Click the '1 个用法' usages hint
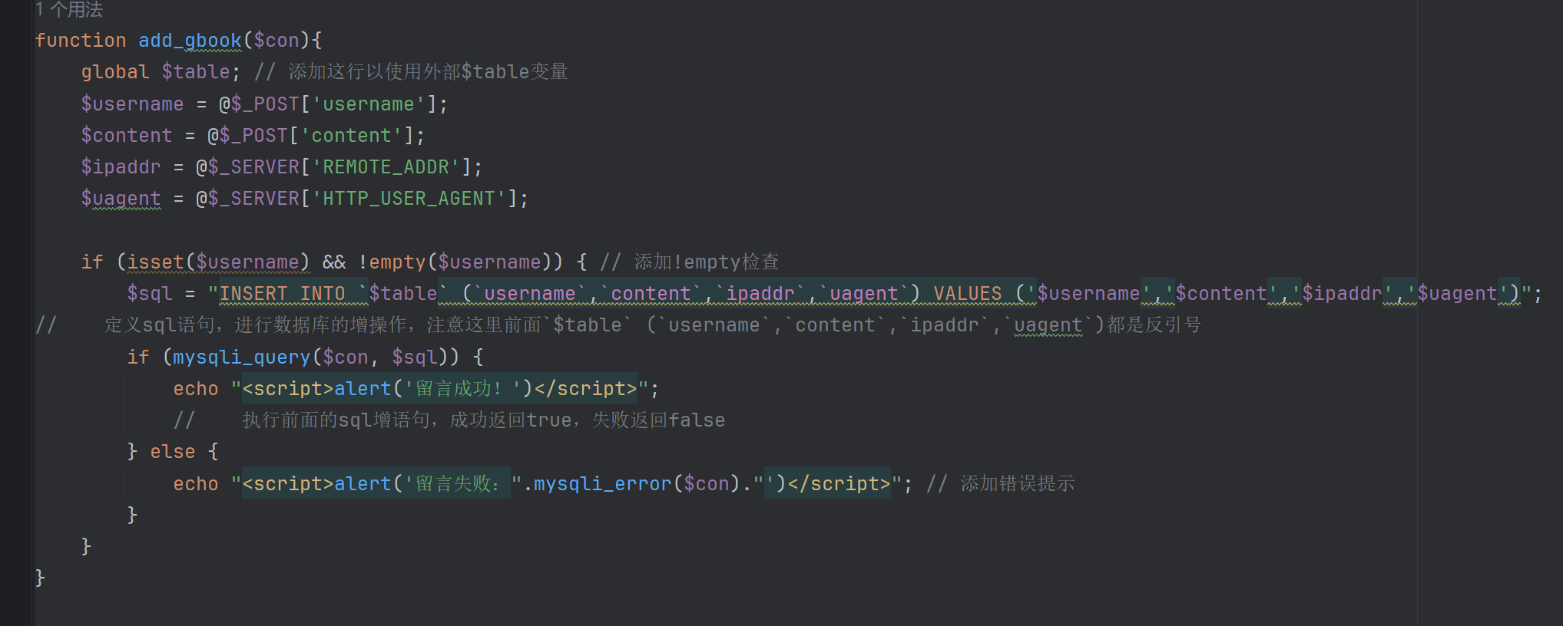Image resolution: width=1563 pixels, height=626 pixels. [x=69, y=9]
